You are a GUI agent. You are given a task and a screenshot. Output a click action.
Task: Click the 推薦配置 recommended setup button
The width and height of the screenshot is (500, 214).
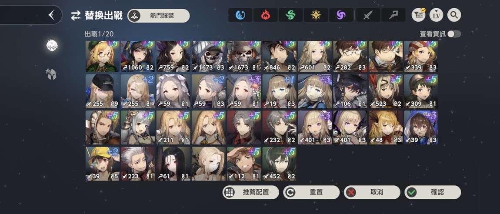250,192
